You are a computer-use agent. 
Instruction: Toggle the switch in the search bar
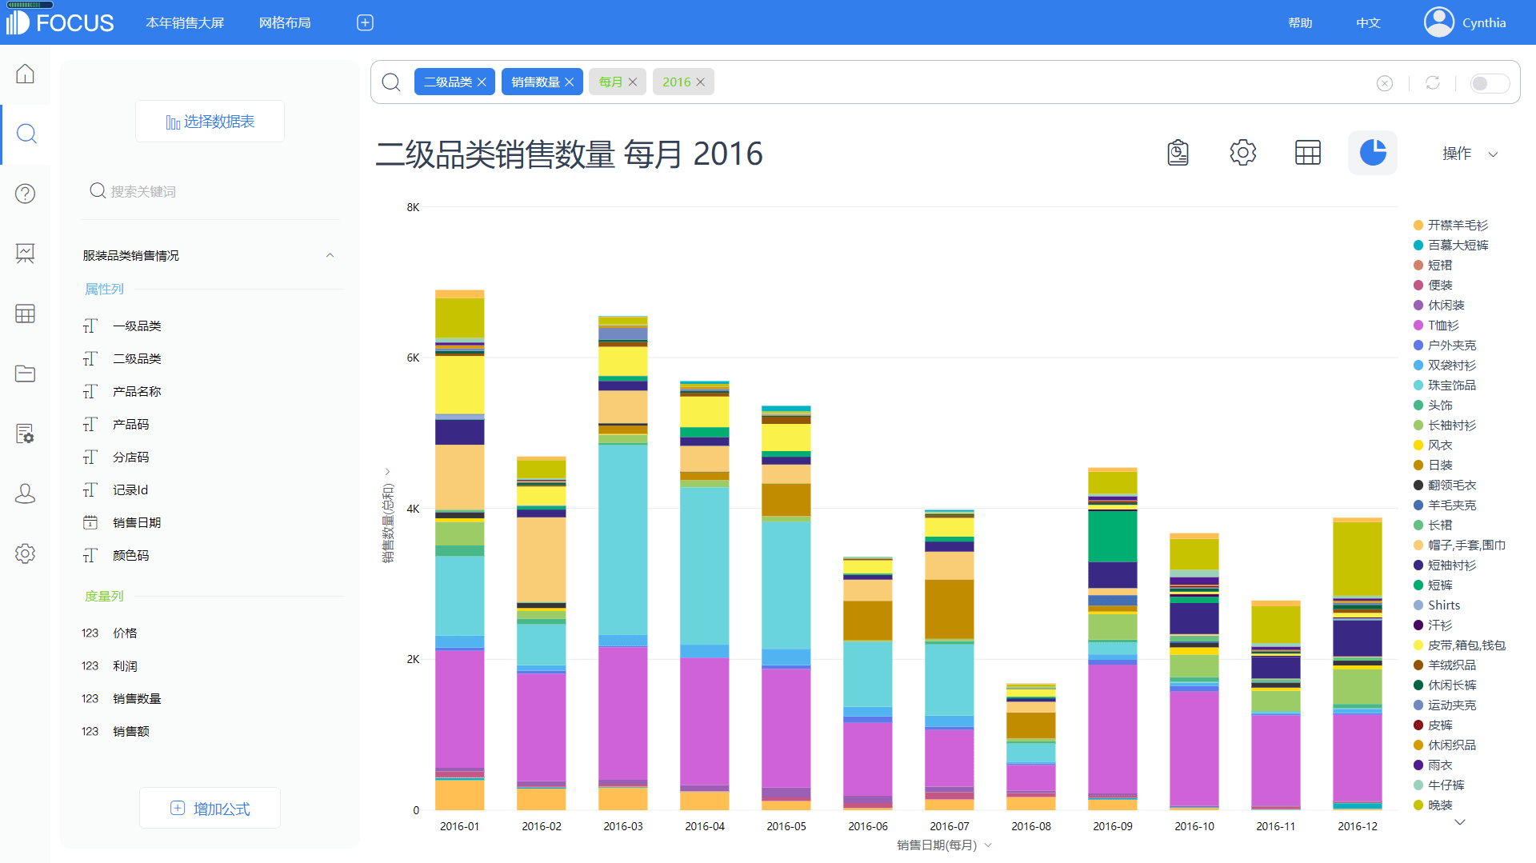tap(1490, 83)
